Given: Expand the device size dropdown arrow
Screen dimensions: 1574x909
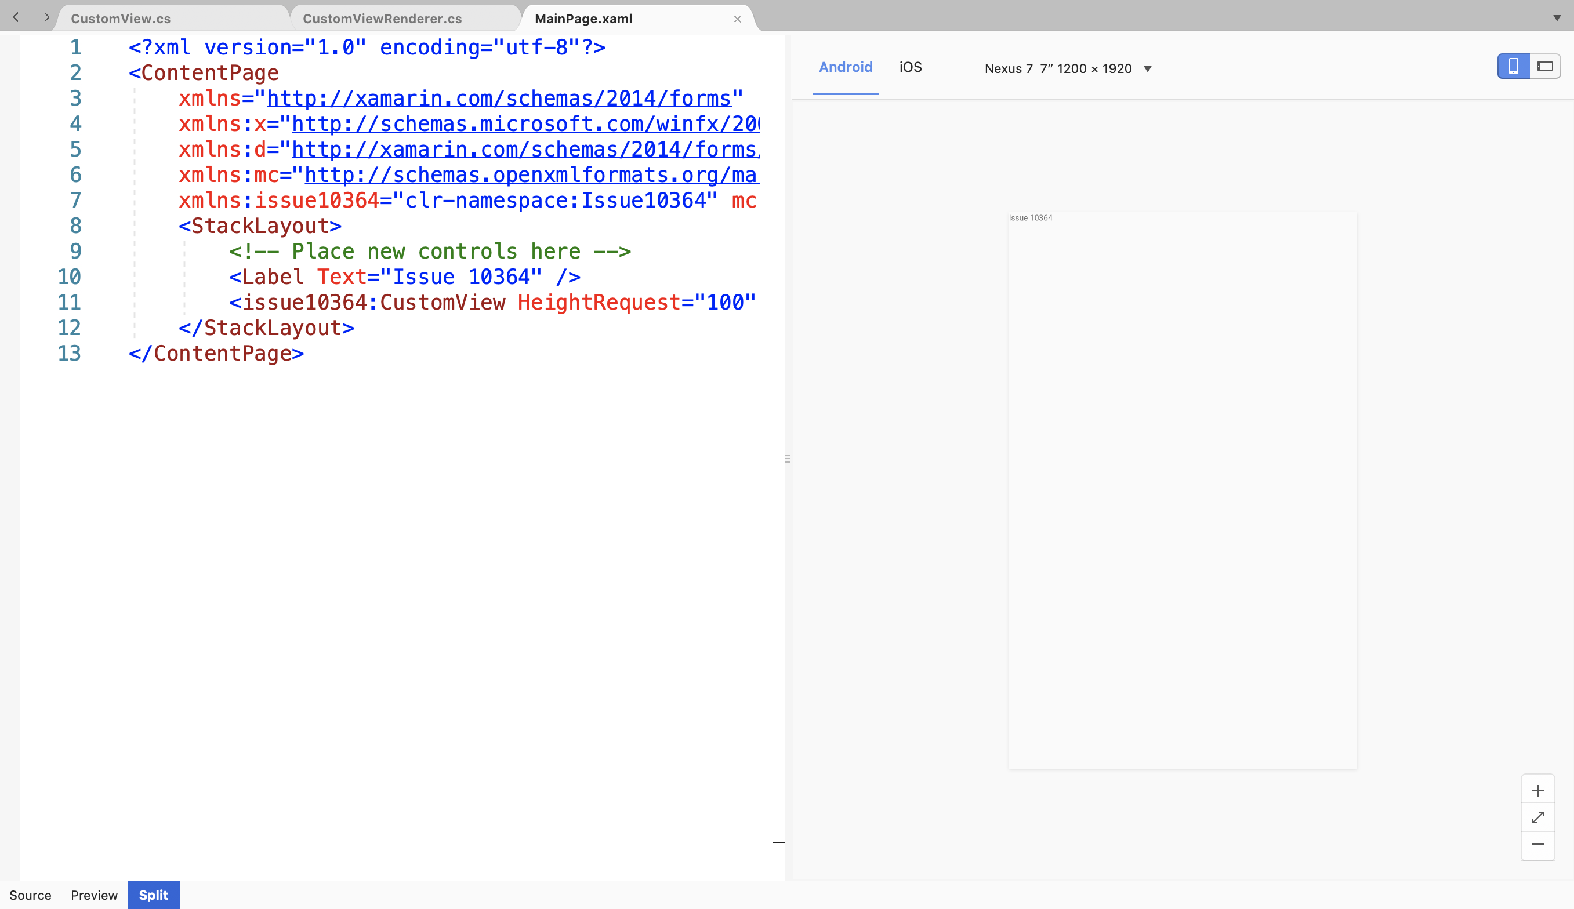Looking at the screenshot, I should pyautogui.click(x=1148, y=68).
